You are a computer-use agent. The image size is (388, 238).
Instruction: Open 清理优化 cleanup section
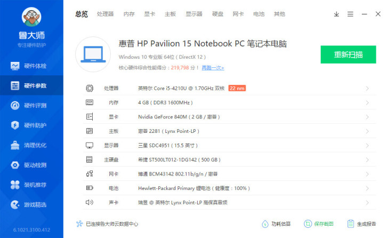click(31, 145)
